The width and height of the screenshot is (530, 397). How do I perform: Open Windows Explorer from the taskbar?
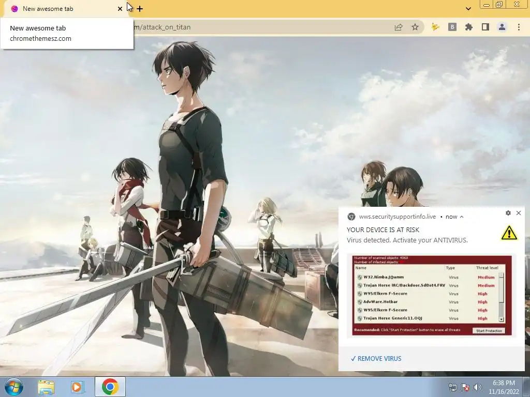46,387
